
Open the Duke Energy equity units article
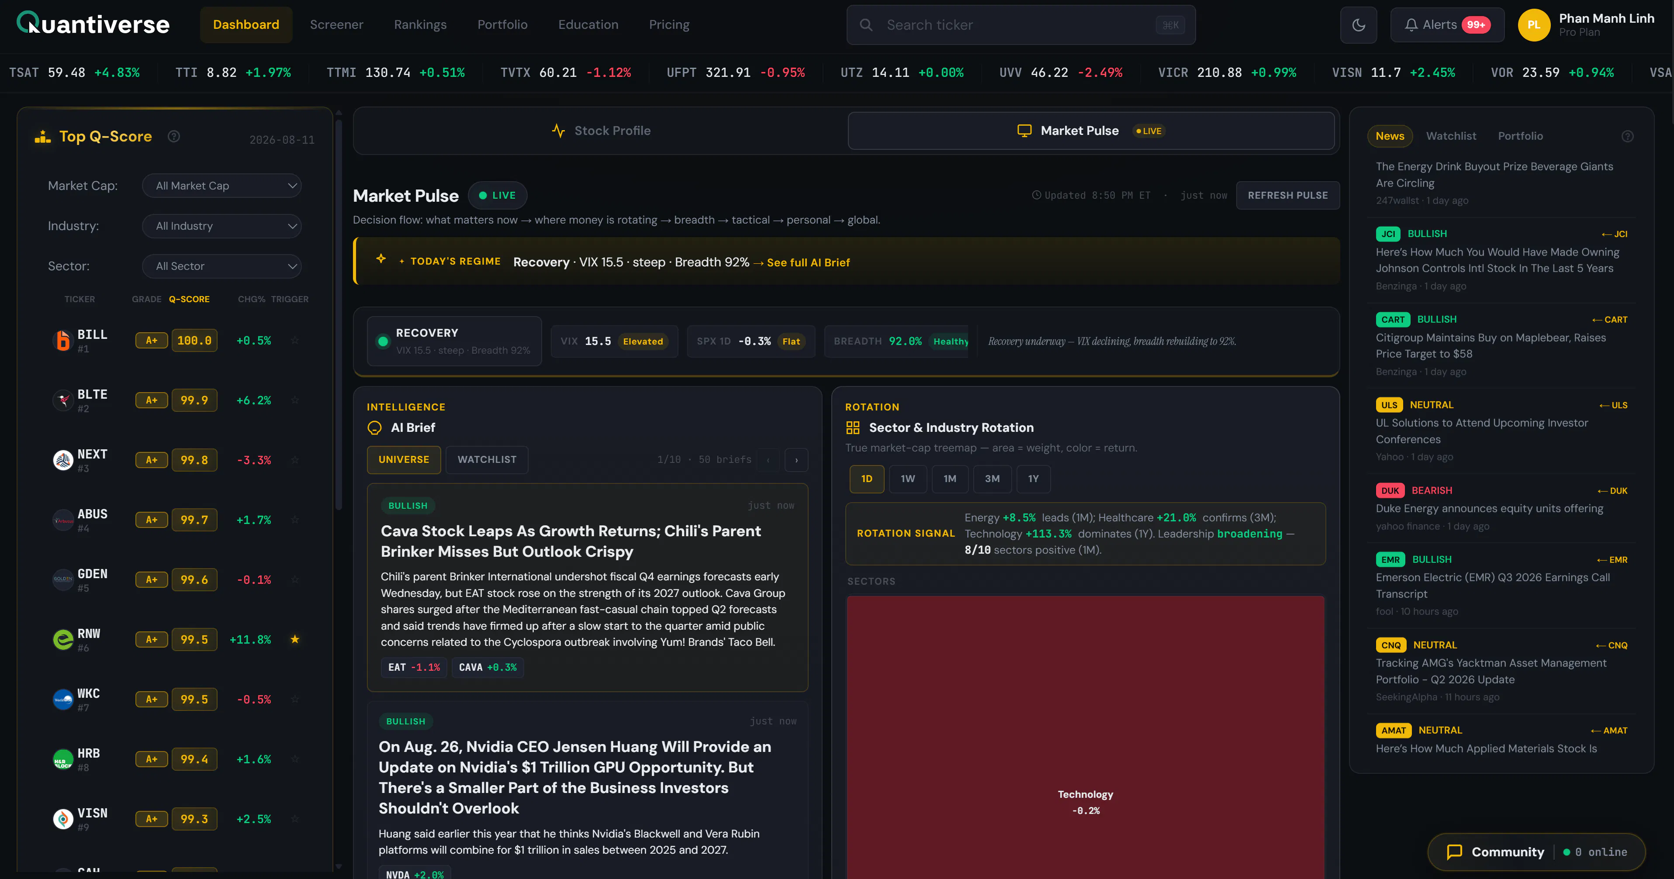click(1490, 509)
